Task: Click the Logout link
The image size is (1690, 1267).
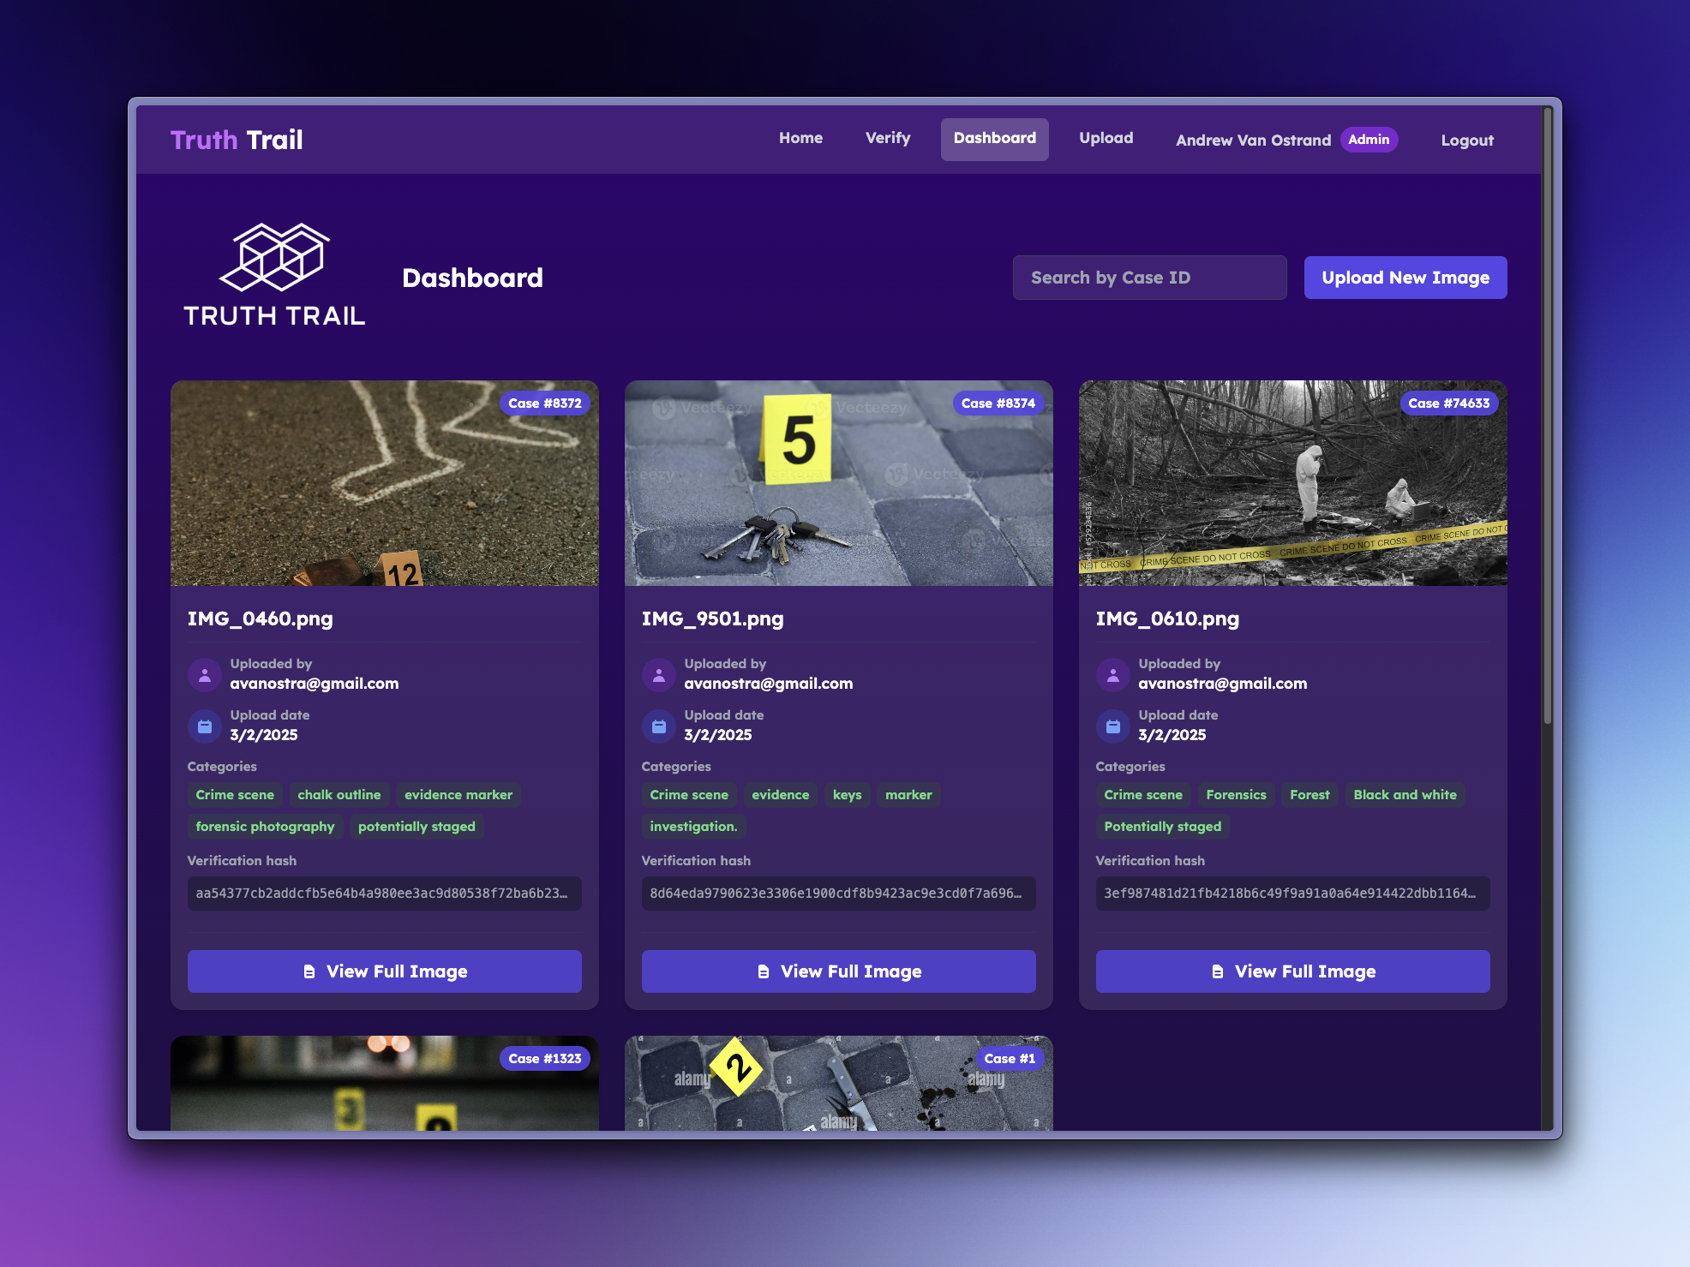Action: pos(1466,140)
